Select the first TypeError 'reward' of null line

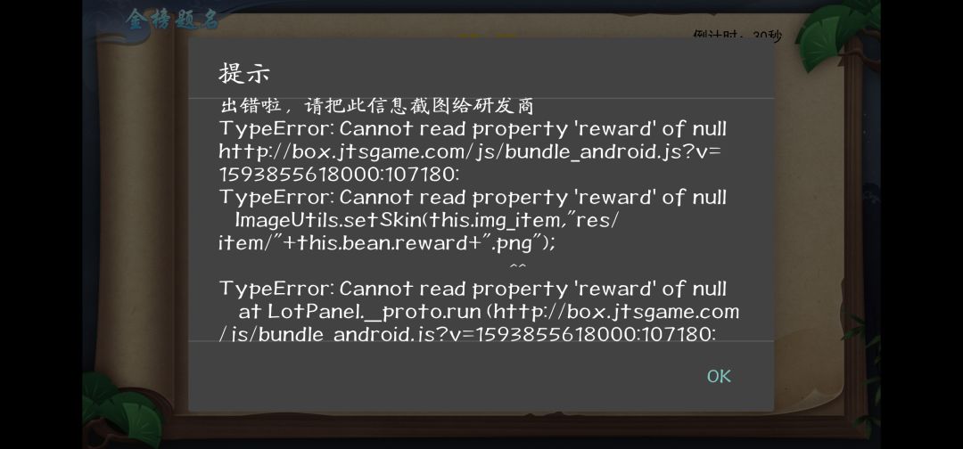(473, 129)
